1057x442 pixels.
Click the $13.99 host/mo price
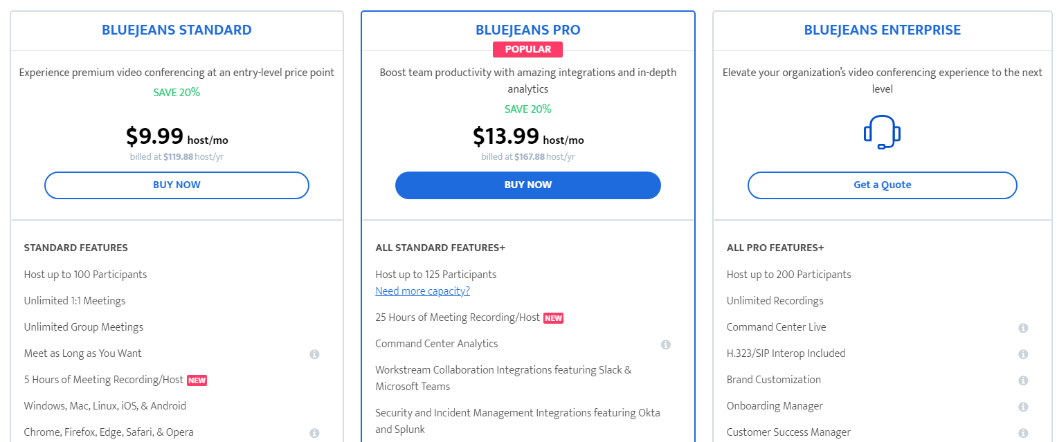pos(528,136)
